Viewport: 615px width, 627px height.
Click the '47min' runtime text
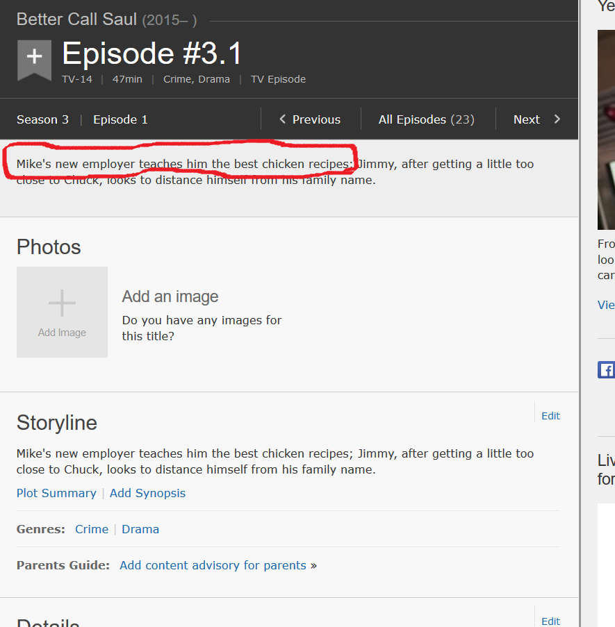(127, 79)
